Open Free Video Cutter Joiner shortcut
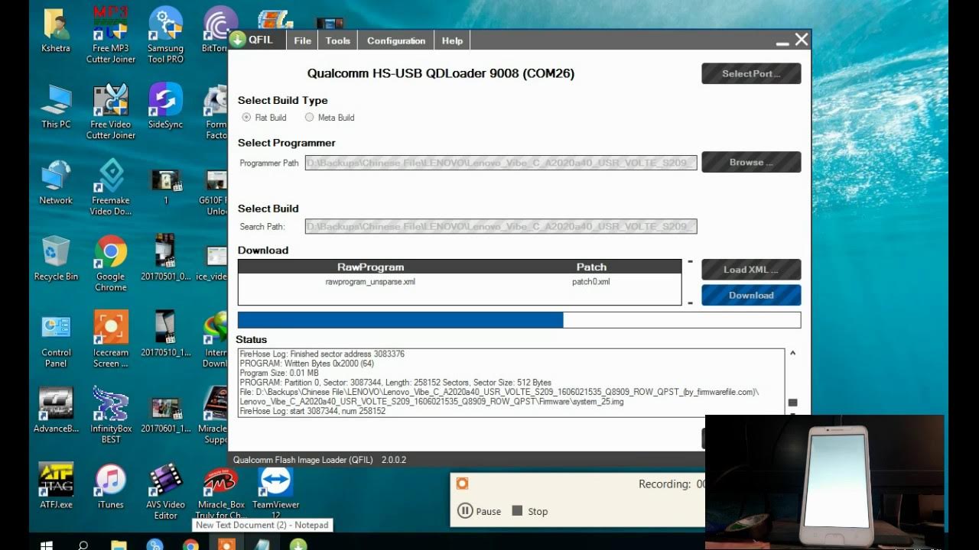This screenshot has height=550, width=979. (x=111, y=112)
